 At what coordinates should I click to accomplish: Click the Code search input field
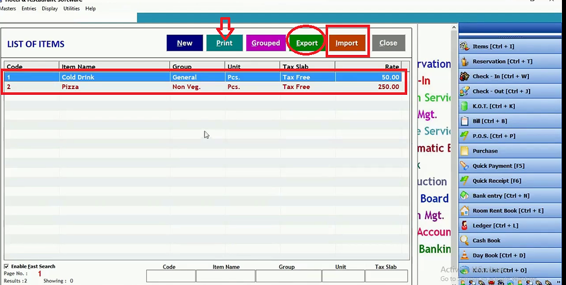point(171,276)
